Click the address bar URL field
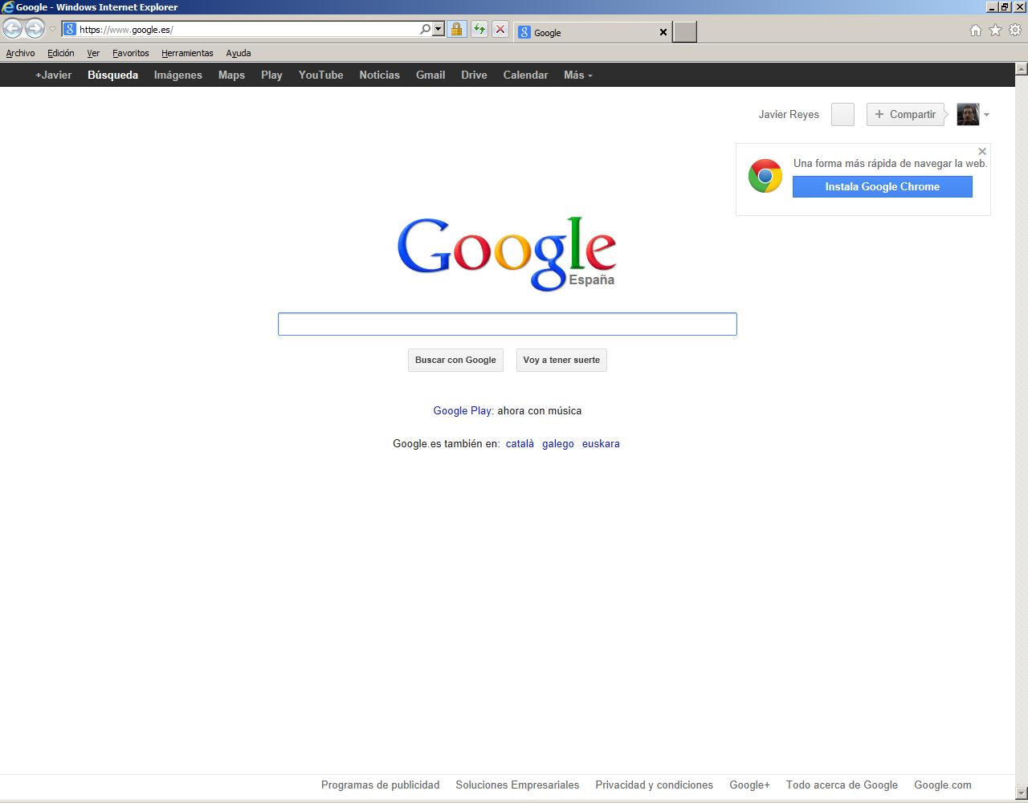 tap(249, 30)
